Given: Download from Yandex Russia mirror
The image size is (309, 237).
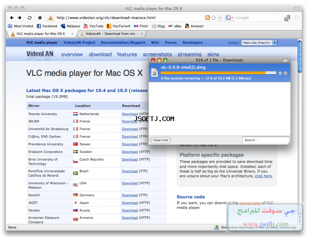Looking at the screenshot, I should 129,210.
